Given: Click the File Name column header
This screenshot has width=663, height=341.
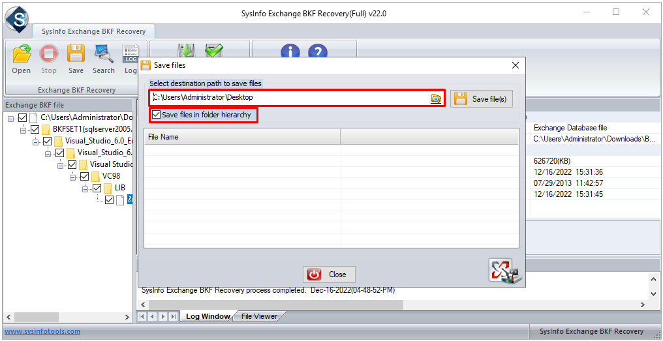Looking at the screenshot, I should [x=242, y=137].
